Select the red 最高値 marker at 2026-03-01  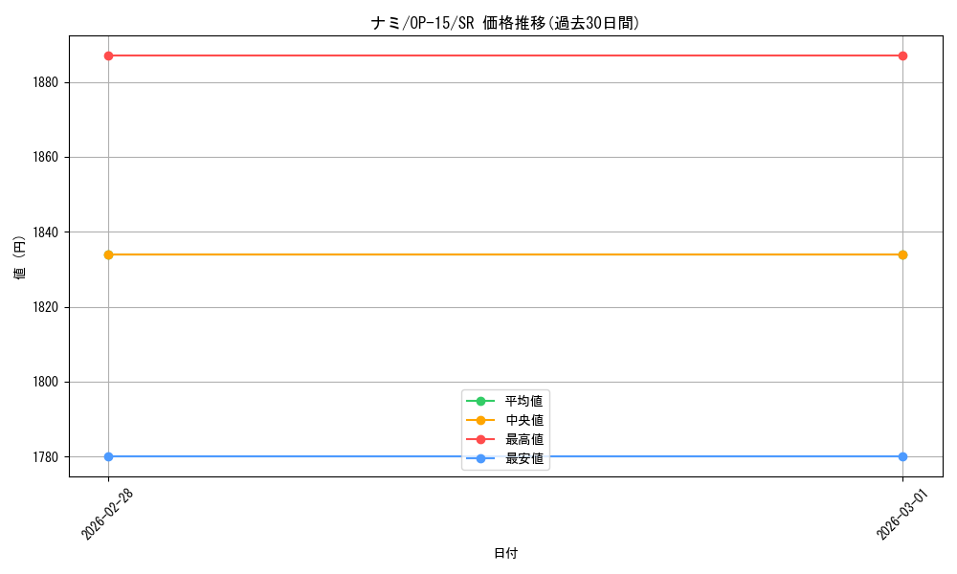point(902,55)
